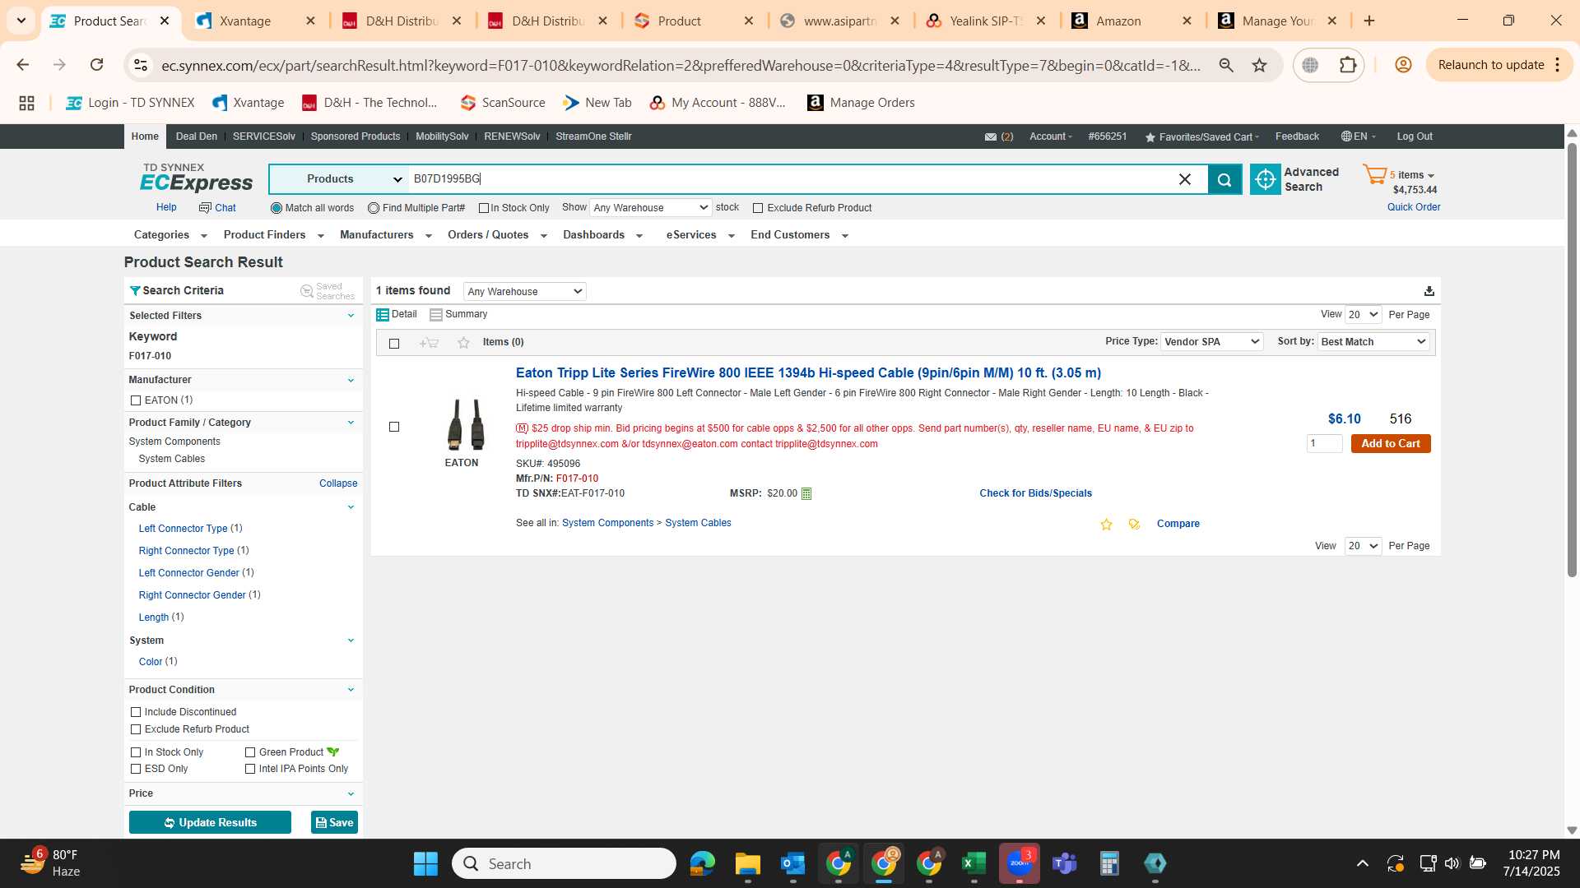Viewport: 1580px width, 888px height.
Task: Save the search criteria with Save button
Action: 334,823
